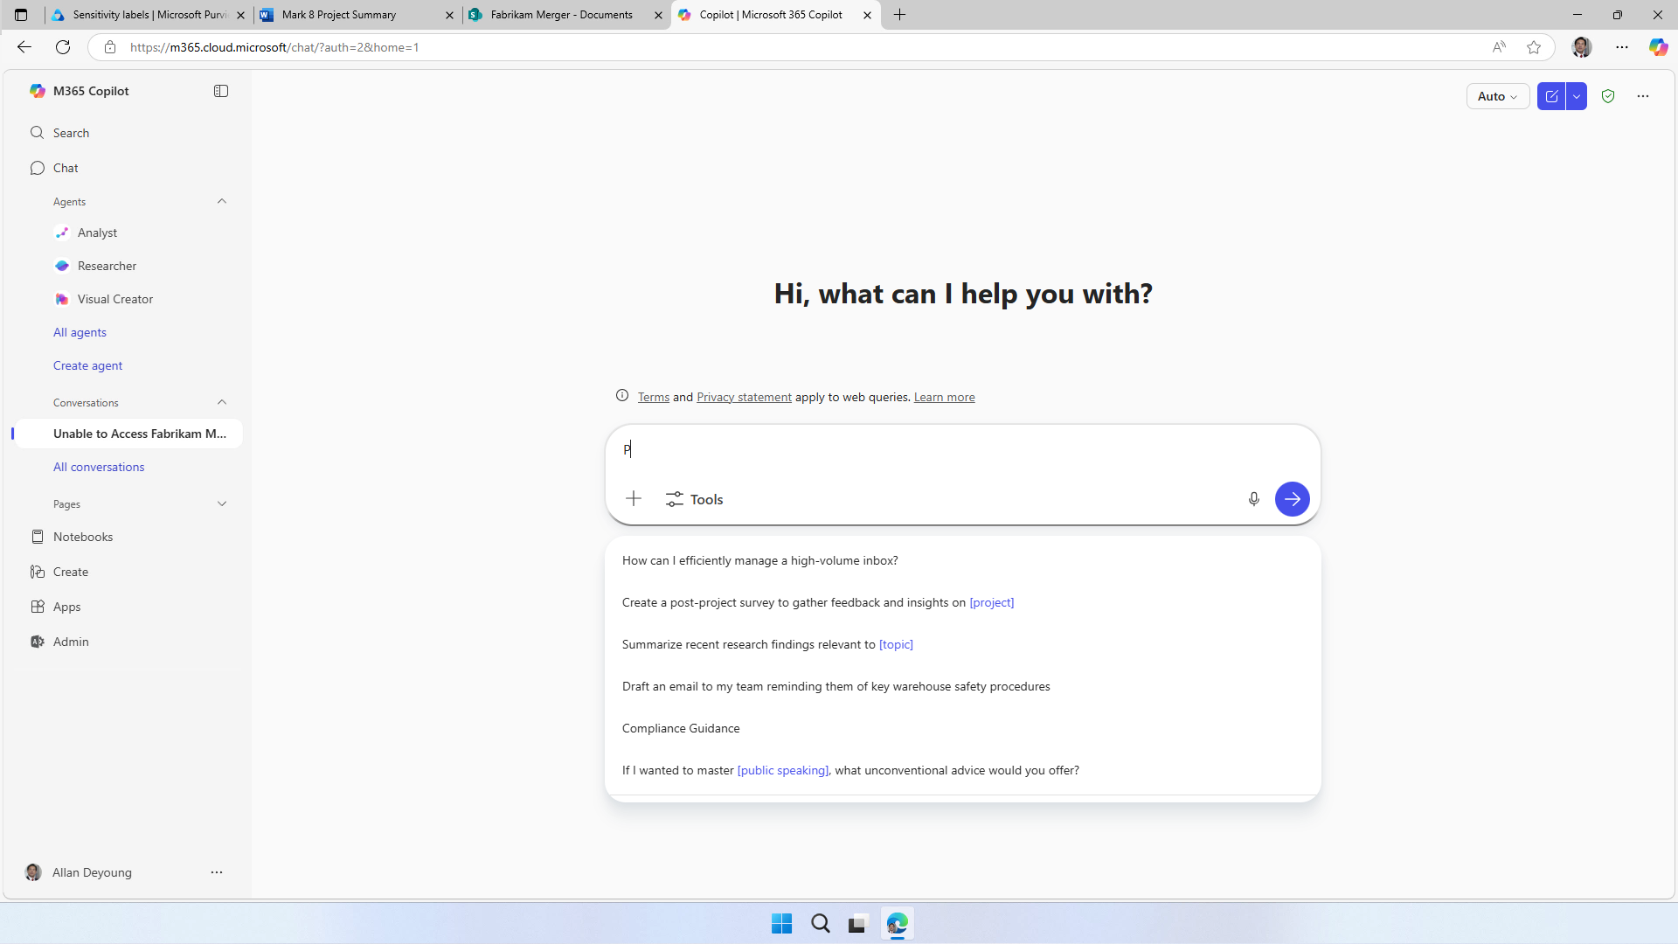
Task: Start a new chat with compose button
Action: coord(1551,96)
